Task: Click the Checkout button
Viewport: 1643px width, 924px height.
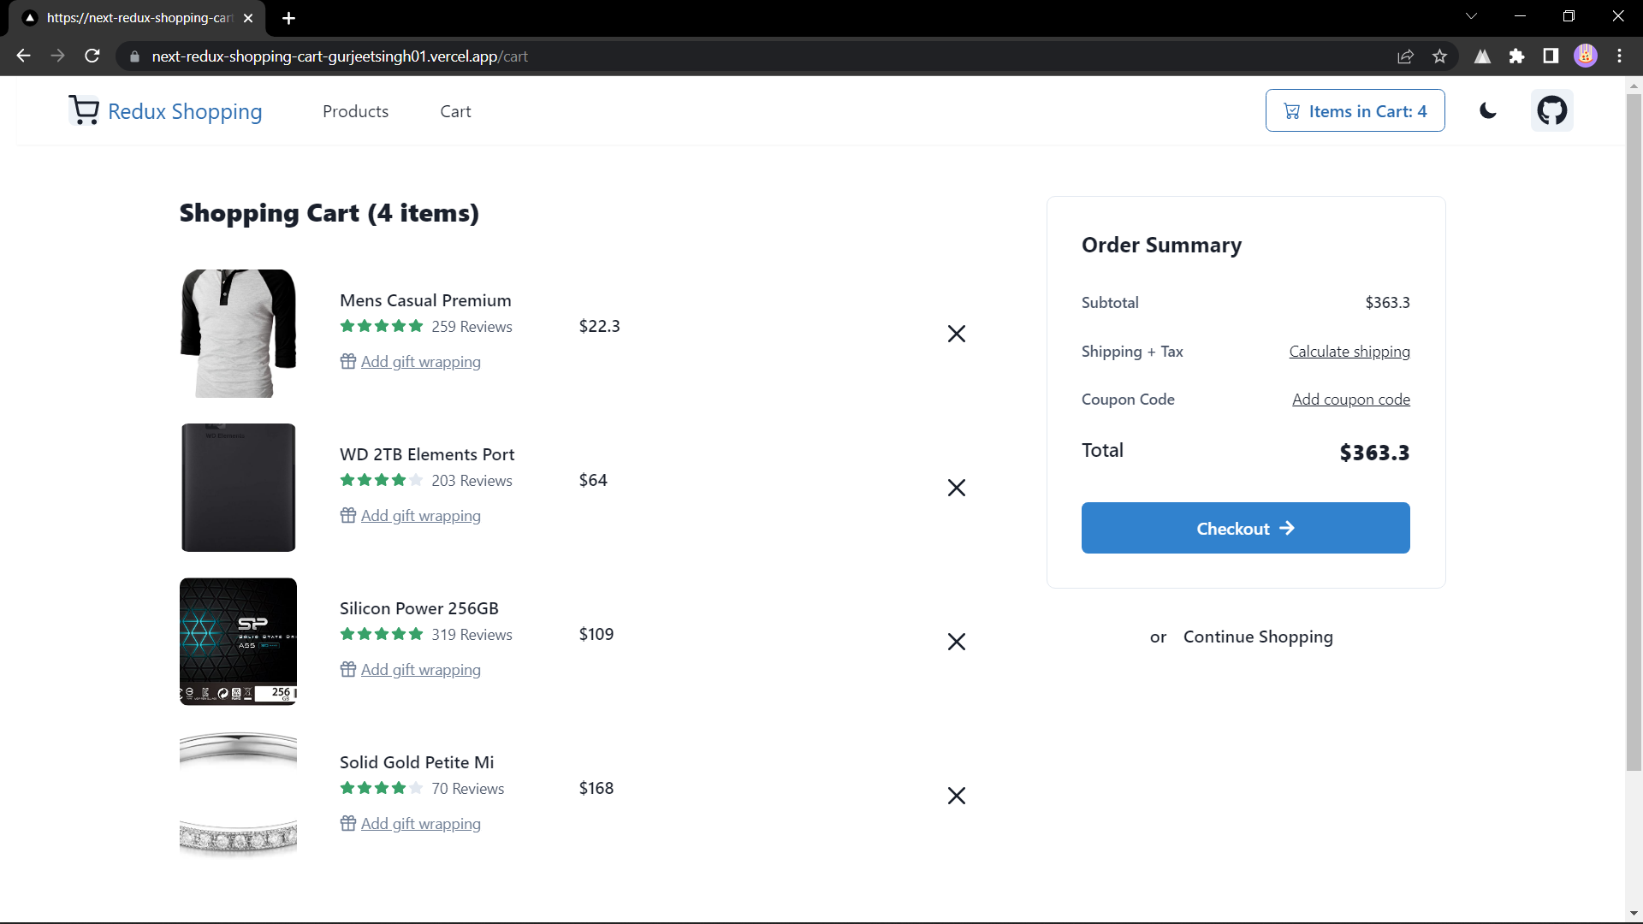Action: pos(1245,528)
